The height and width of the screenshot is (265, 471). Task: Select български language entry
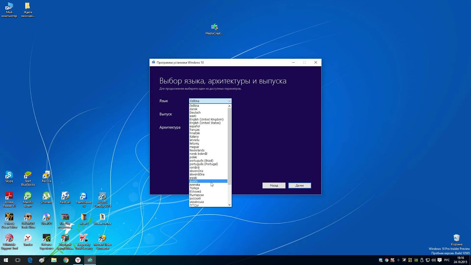(208, 195)
